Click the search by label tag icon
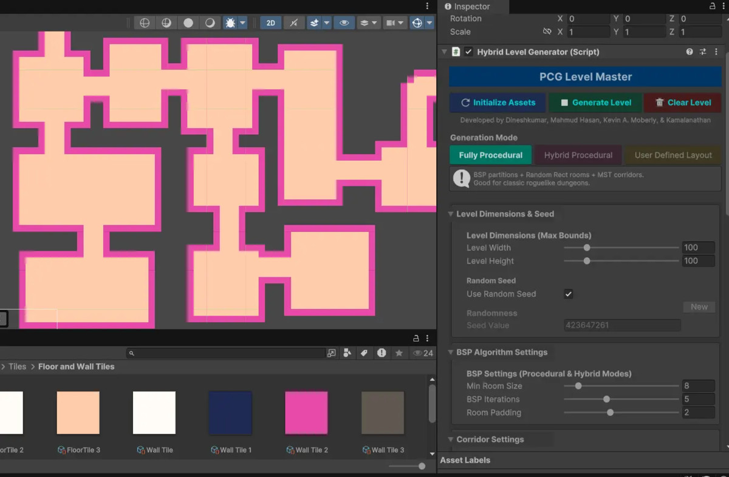This screenshot has height=477, width=729. click(364, 353)
